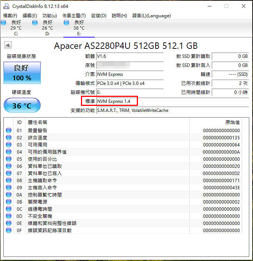Image resolution: width=253 pixels, height=261 pixels.
Task: Click the 已用時間總計 value 0 小時
Action: coord(231,92)
